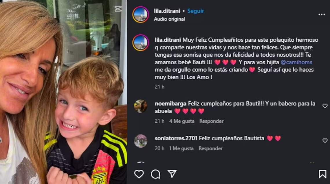
Task: Open the three-dot more options menu
Action: (x=322, y=14)
